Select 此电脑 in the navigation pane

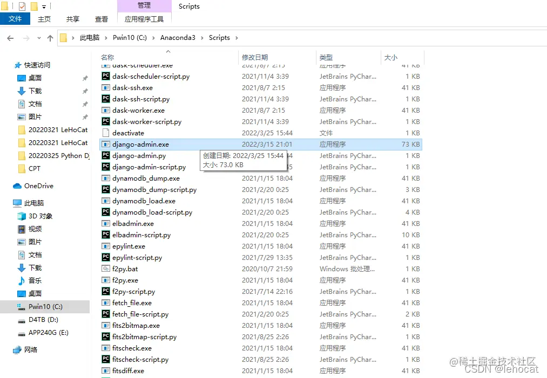click(x=34, y=203)
